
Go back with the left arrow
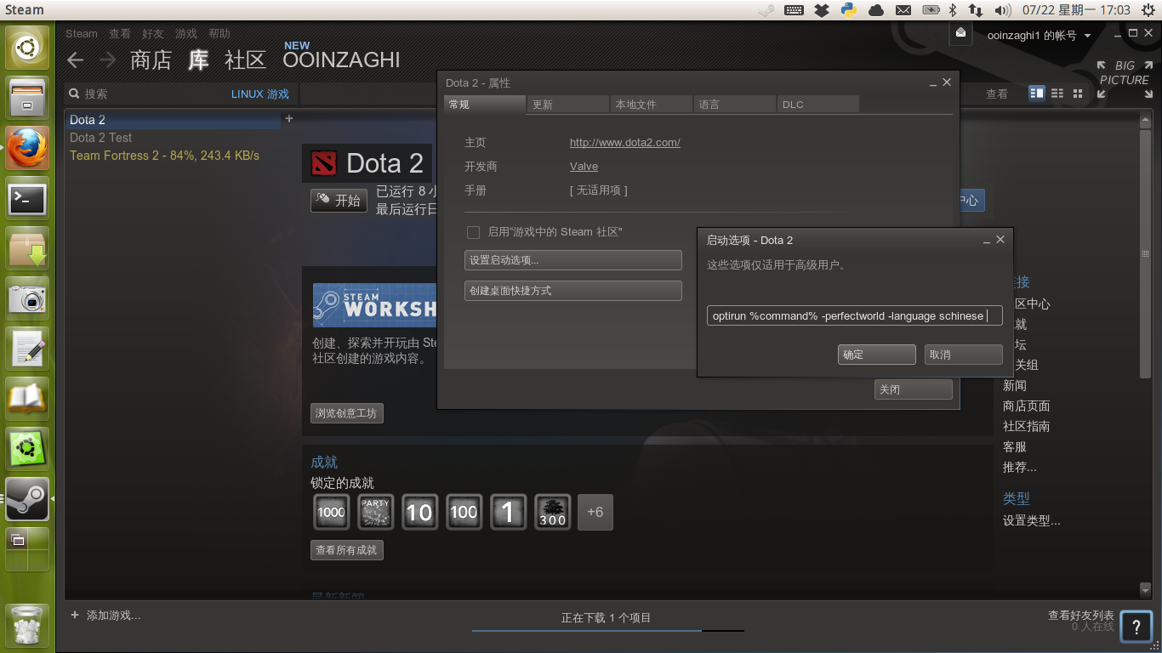click(x=76, y=60)
